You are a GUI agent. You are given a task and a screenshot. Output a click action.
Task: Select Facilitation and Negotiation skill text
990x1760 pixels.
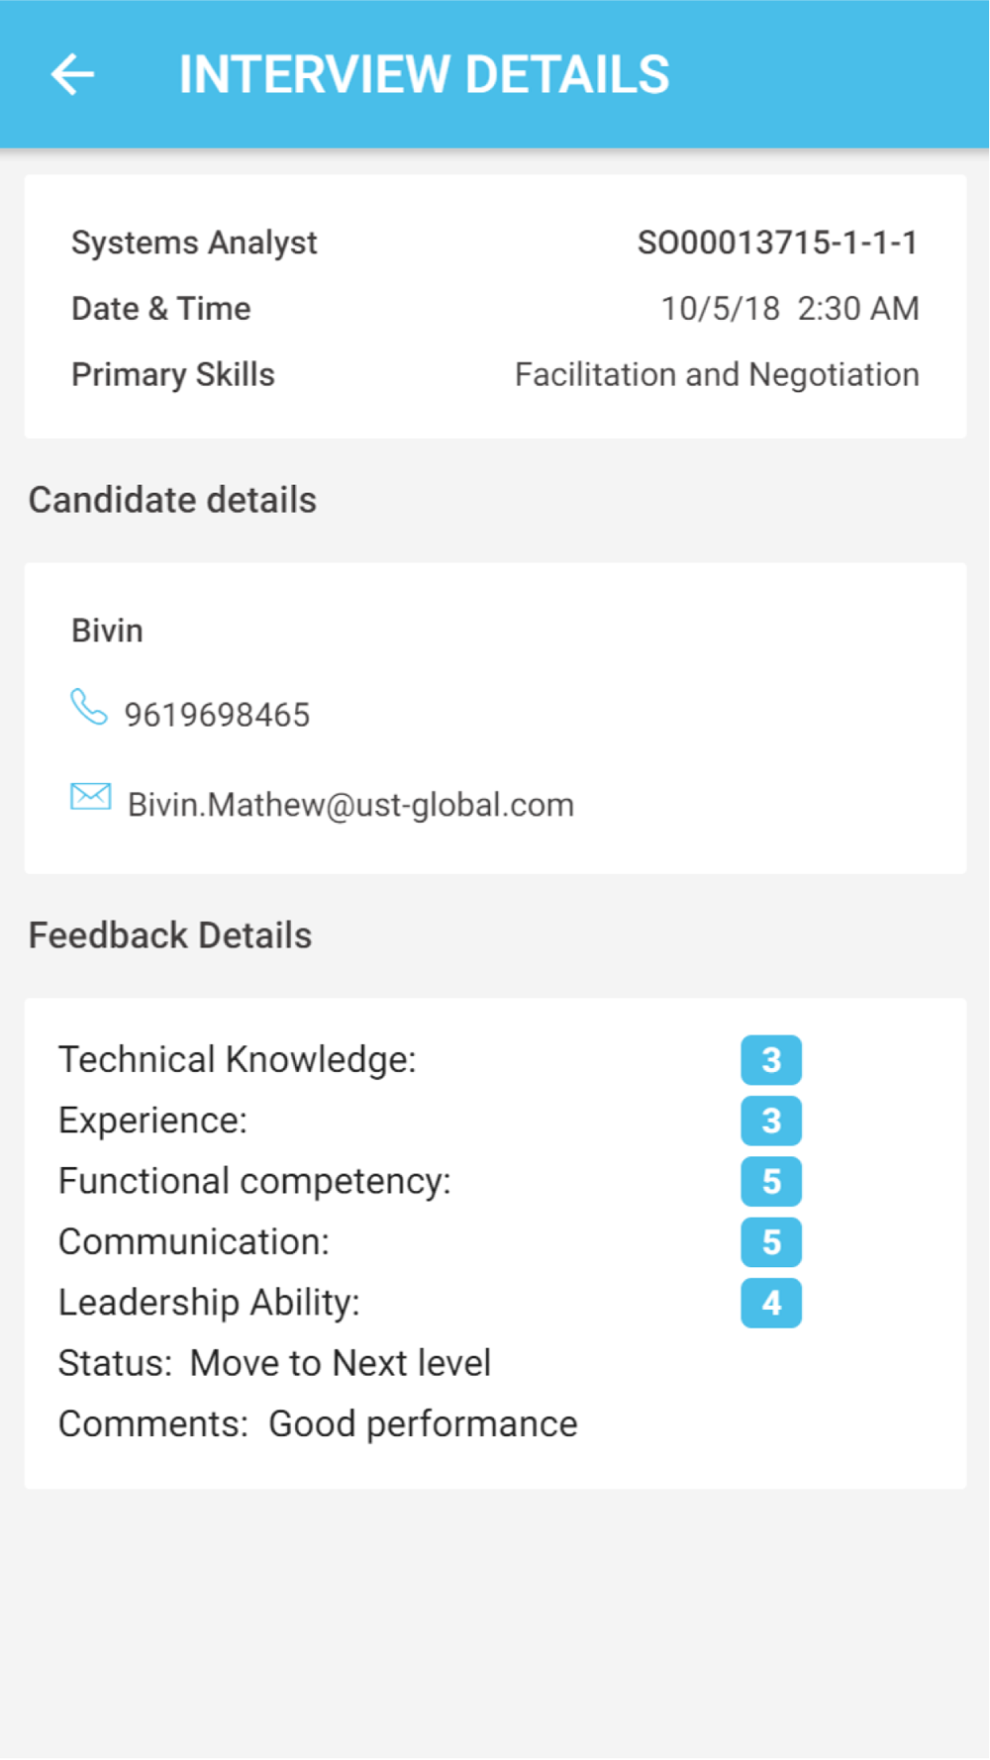point(717,375)
